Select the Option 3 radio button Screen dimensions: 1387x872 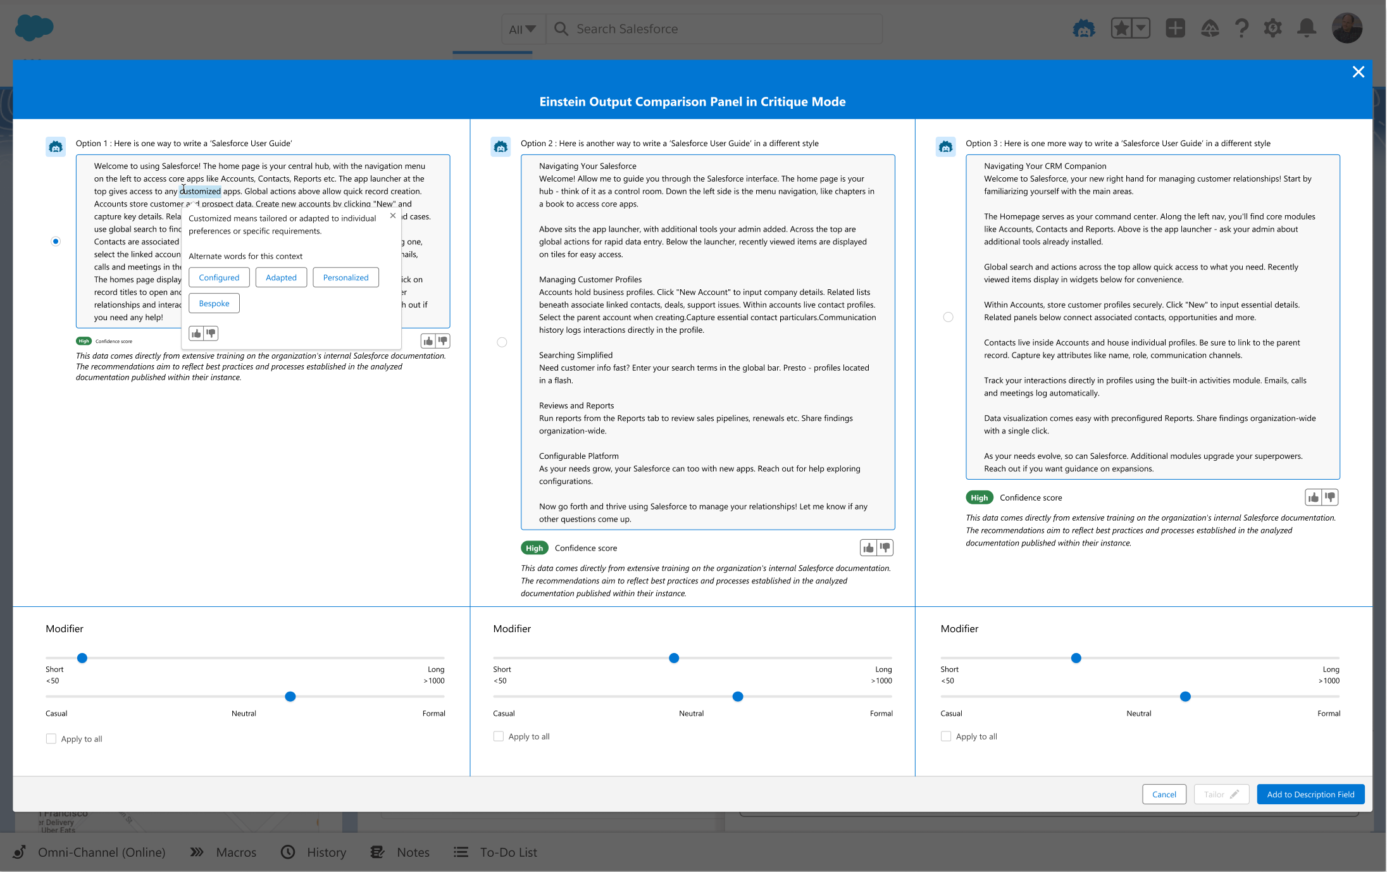pos(948,317)
